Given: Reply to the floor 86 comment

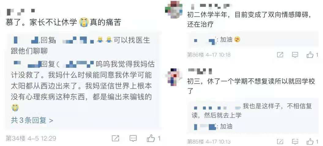Looking at the screenshot, I should coord(295,55).
